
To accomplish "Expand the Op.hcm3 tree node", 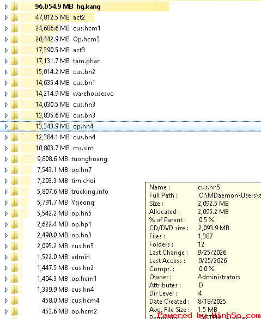I will (6, 39).
